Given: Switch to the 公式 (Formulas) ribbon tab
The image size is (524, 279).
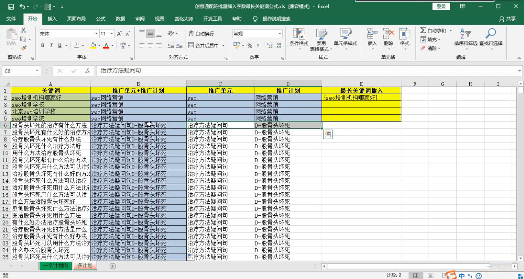Looking at the screenshot, I should 100,19.
